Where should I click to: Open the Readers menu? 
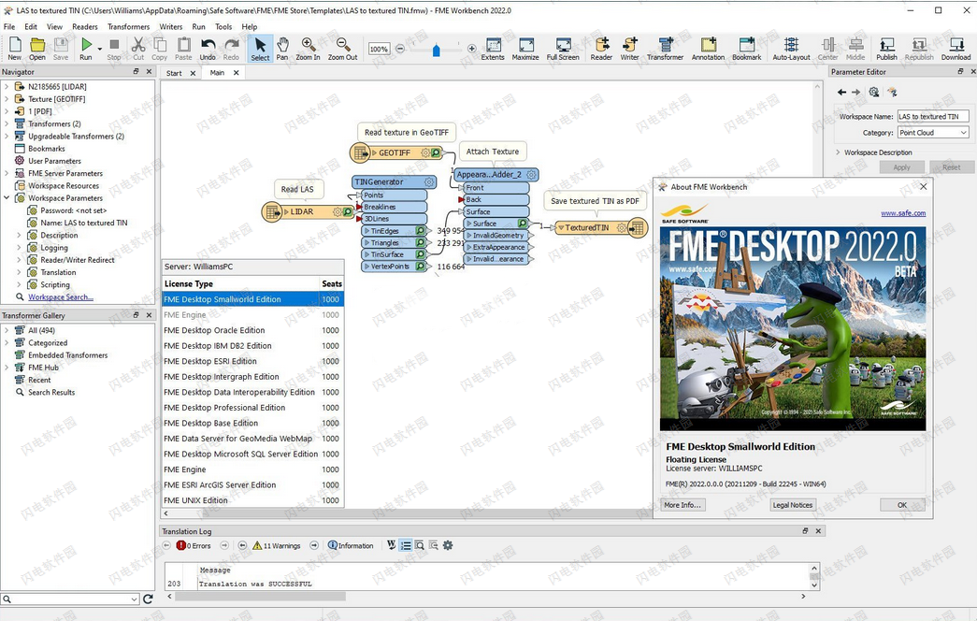click(x=85, y=27)
